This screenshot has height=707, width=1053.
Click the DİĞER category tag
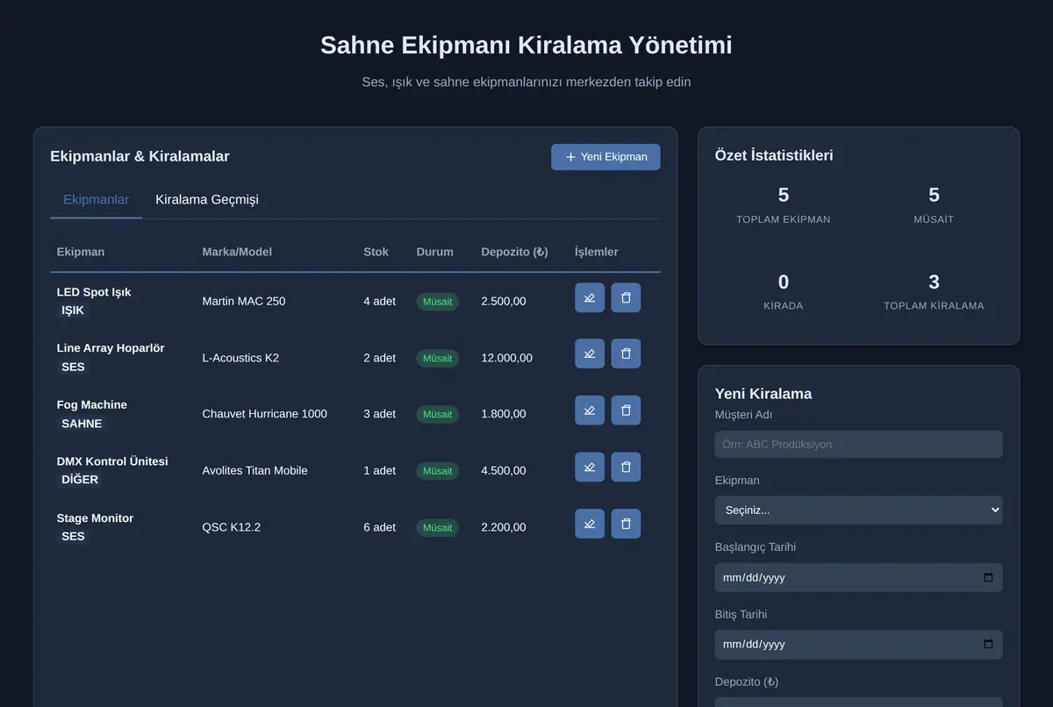point(80,480)
